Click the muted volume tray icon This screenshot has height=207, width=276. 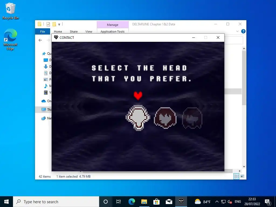coord(230,202)
